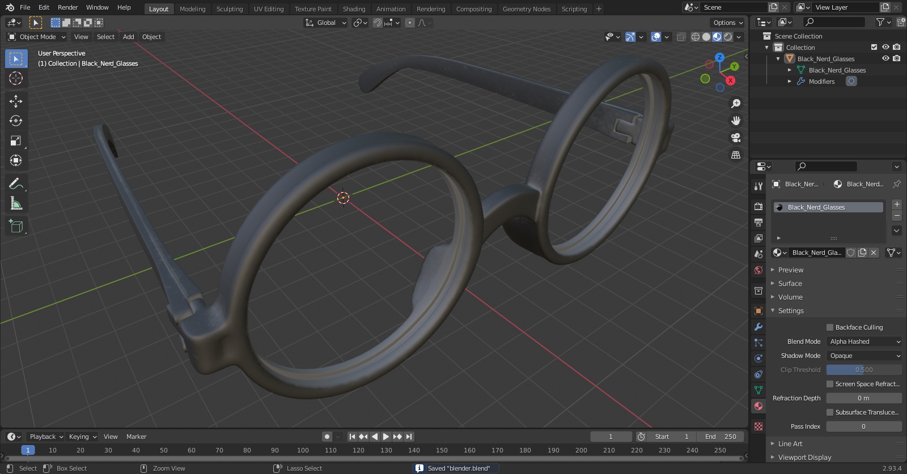Jump to the last frame
The width and height of the screenshot is (907, 474).
click(409, 437)
